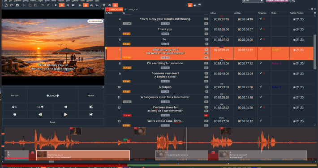
Task: Toggle right text alignment
Action: click(x=67, y=5)
